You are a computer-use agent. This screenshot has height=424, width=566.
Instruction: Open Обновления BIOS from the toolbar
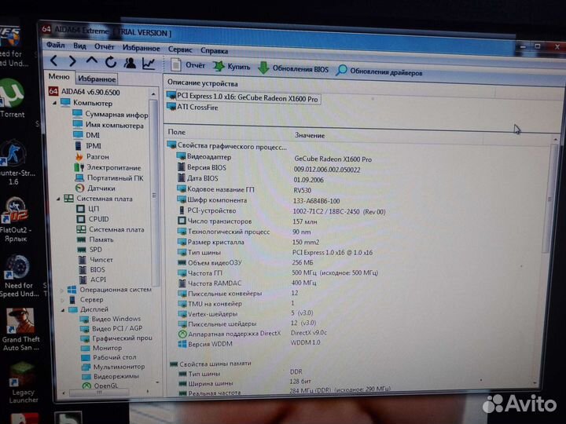293,68
